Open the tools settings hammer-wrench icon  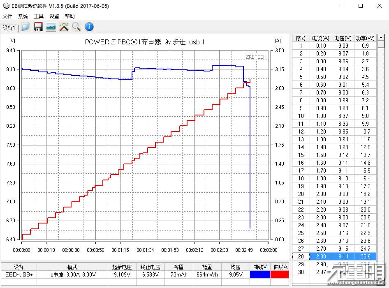tap(64, 27)
